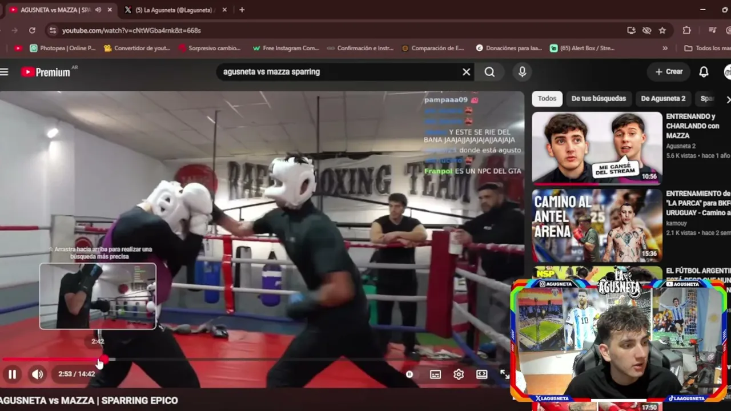The height and width of the screenshot is (411, 731).
Task: Select the 'De tus búsquedas' filter chip
Action: point(599,99)
